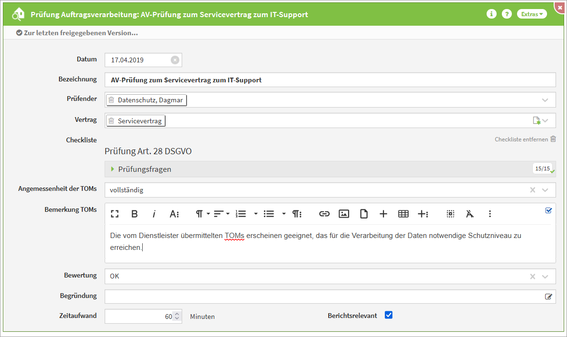Insert an image into the remark text
The height and width of the screenshot is (337, 567).
pos(344,214)
